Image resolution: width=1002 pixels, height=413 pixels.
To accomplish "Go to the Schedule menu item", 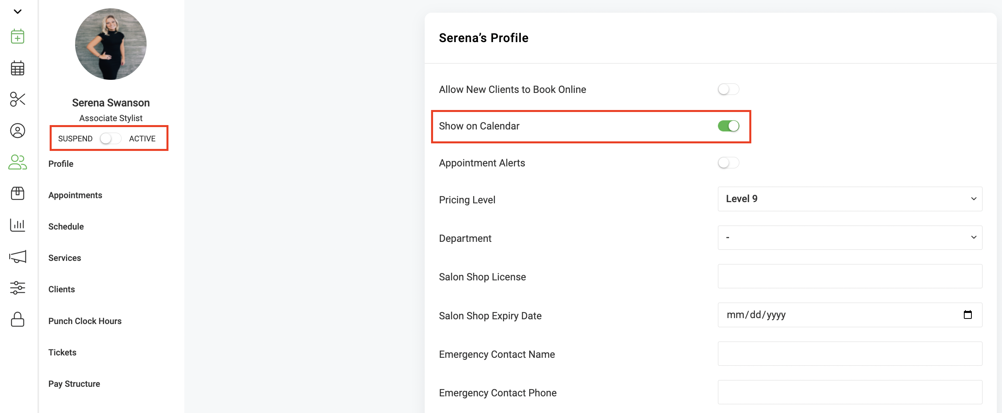I will click(x=66, y=226).
